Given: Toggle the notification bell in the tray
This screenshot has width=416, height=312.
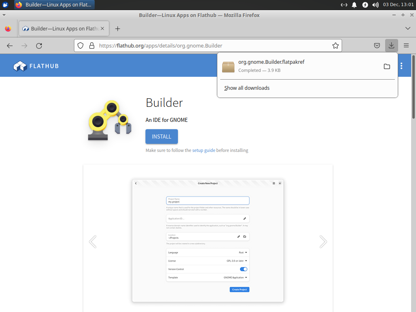Looking at the screenshot, I should (x=354, y=5).
